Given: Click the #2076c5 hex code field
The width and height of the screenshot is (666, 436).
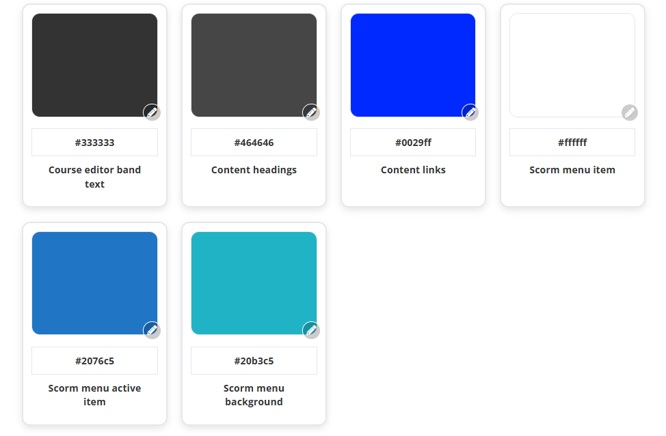Looking at the screenshot, I should [95, 360].
